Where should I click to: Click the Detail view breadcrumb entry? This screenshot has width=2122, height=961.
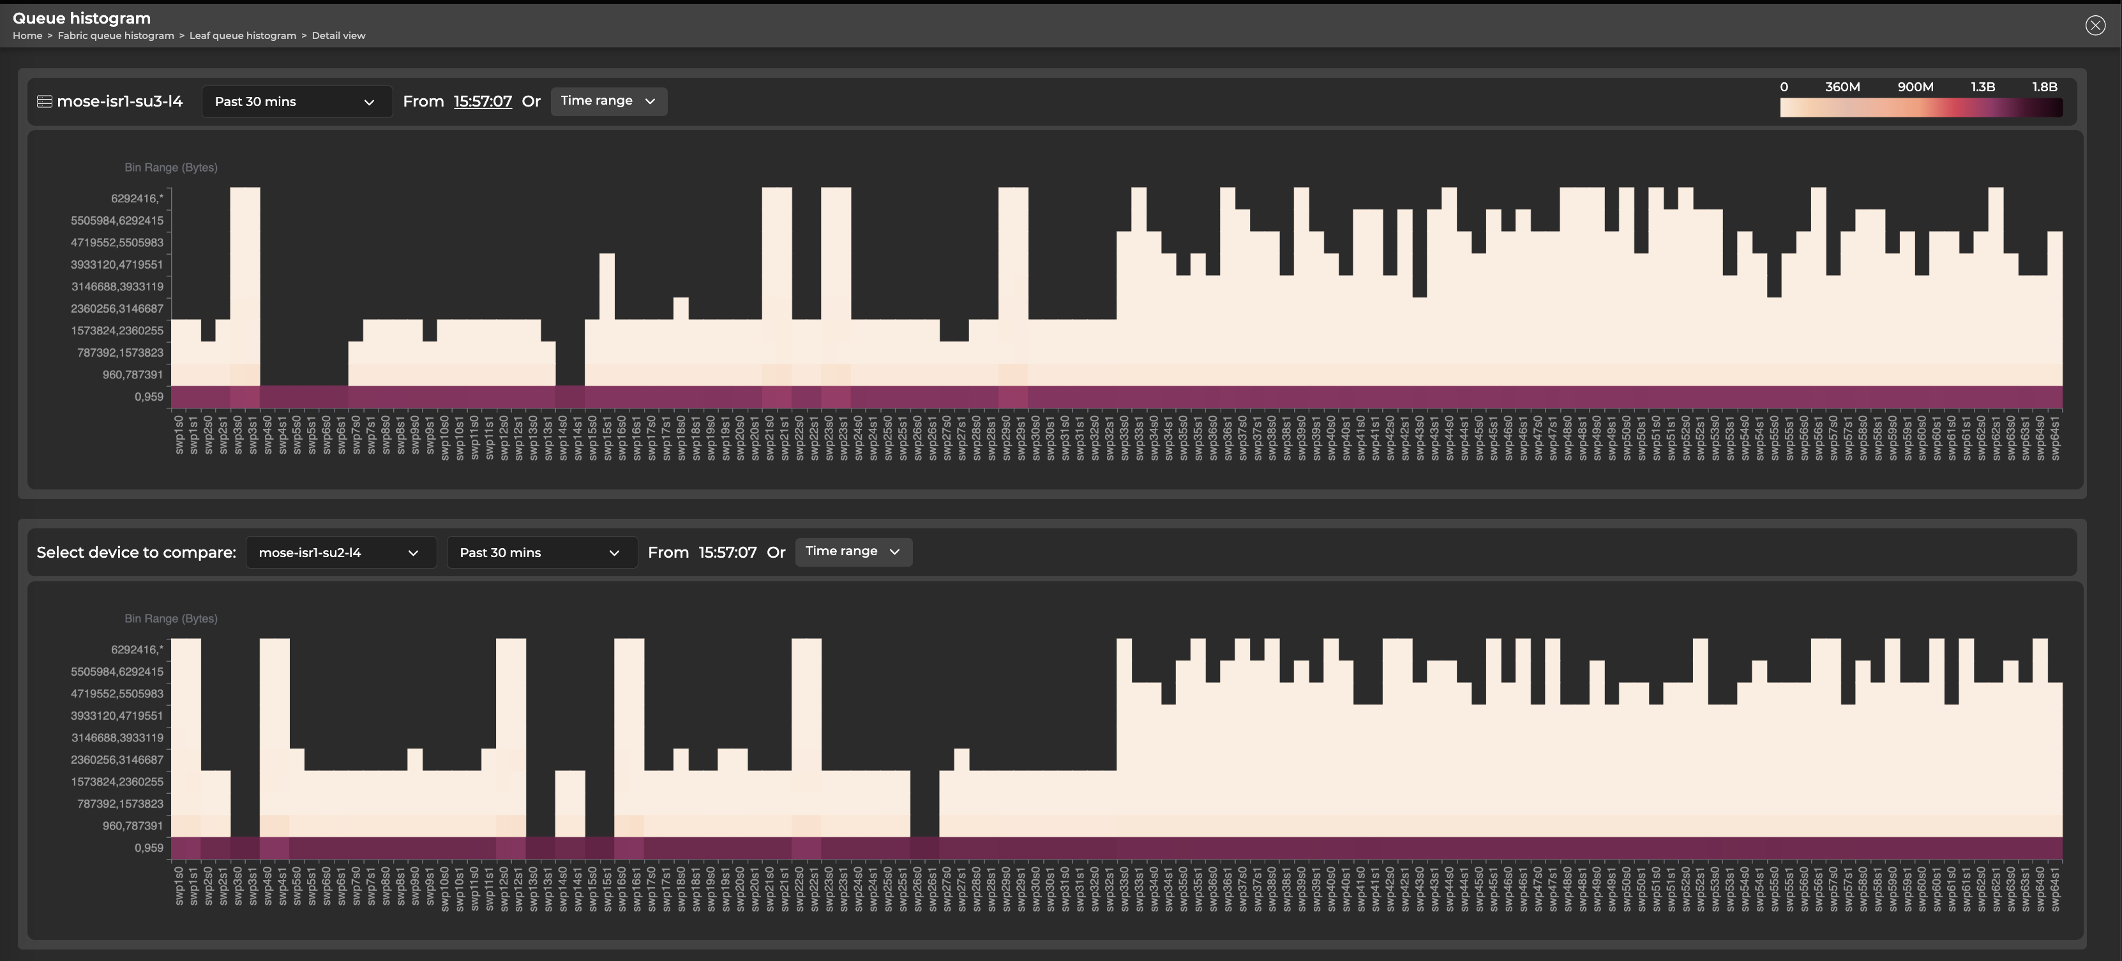pyautogui.click(x=338, y=35)
